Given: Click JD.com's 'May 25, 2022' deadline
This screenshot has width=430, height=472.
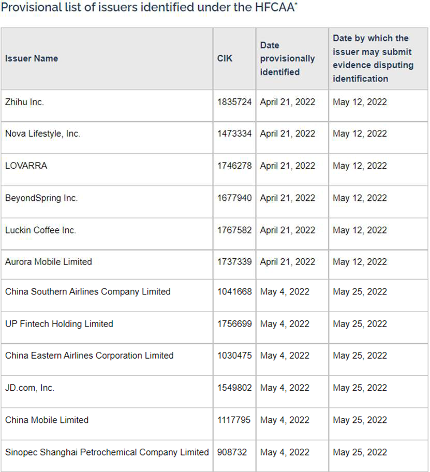Looking at the screenshot, I should pyautogui.click(x=360, y=388).
